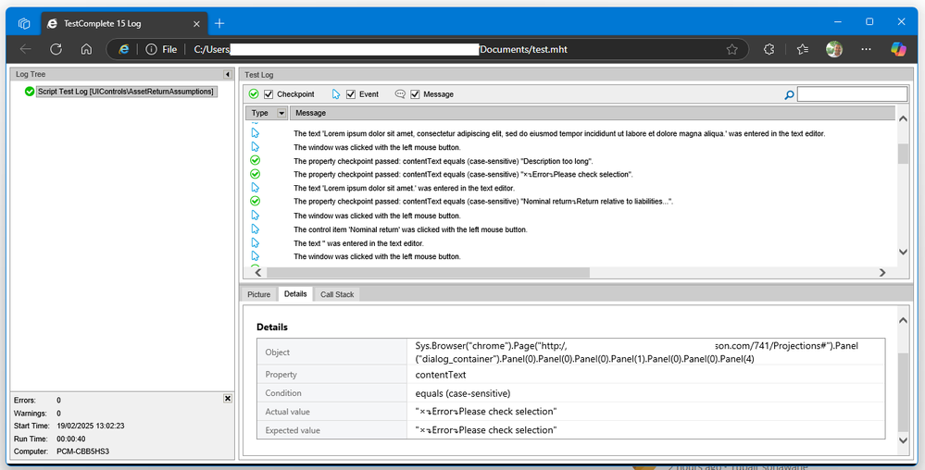The height and width of the screenshot is (470, 925).
Task: Add page to favorites star icon
Action: point(731,49)
